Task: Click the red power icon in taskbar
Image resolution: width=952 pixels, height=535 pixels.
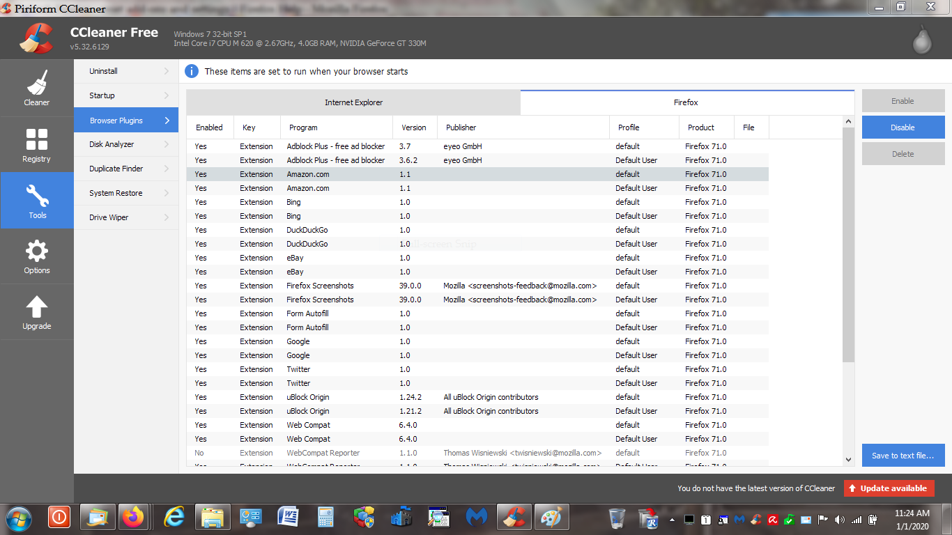Action: pos(59,517)
